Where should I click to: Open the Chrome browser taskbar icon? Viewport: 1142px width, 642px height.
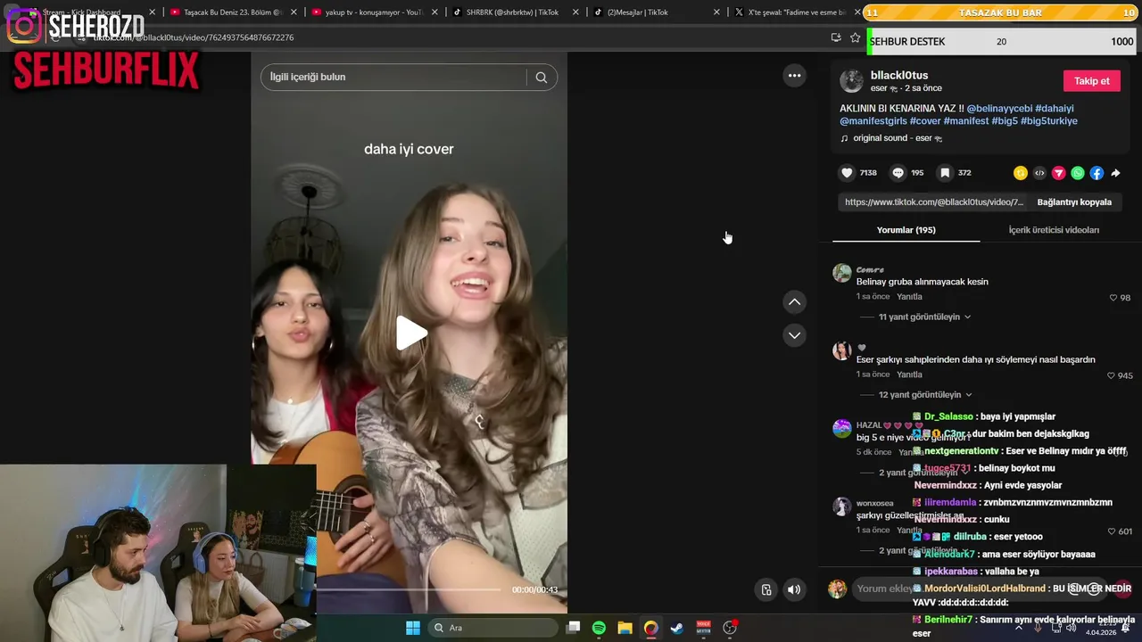pyautogui.click(x=651, y=628)
